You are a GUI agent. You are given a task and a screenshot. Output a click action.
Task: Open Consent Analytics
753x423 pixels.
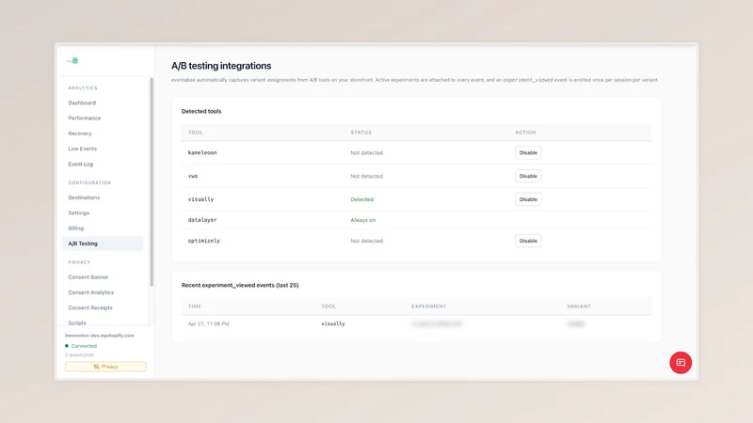tap(90, 292)
